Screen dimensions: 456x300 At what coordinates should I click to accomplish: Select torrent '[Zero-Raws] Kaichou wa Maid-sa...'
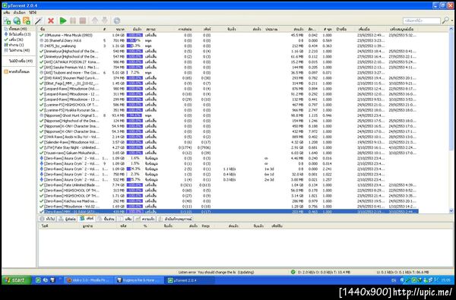(228, 201)
